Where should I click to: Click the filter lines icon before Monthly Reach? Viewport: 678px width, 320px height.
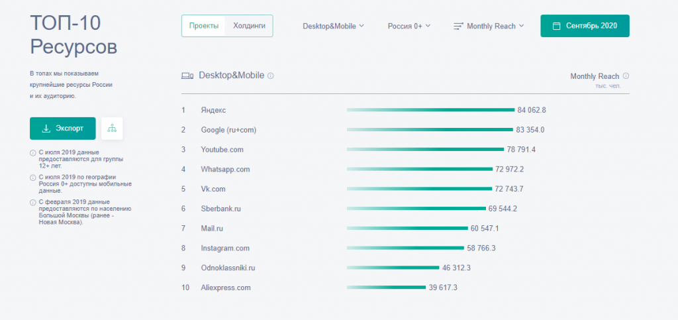coord(458,27)
